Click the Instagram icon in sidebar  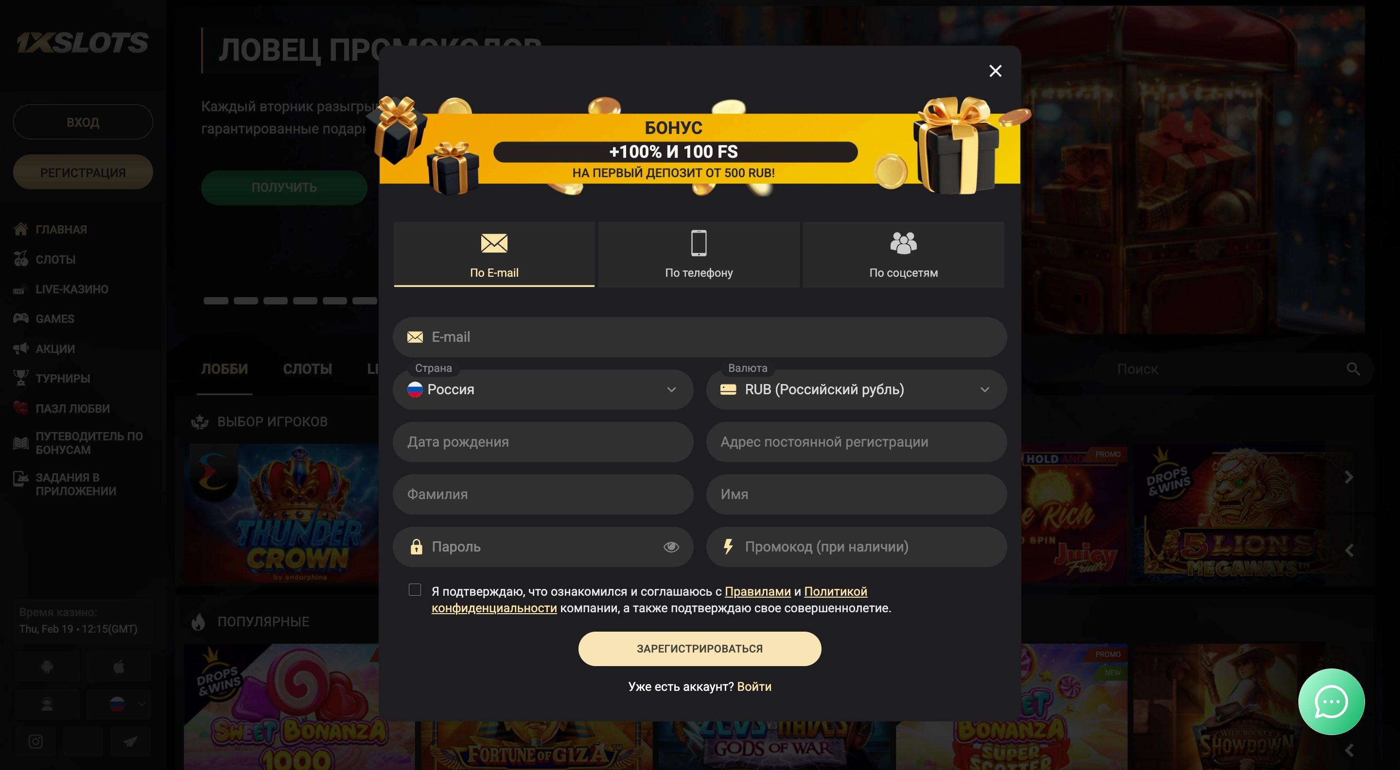coord(36,741)
